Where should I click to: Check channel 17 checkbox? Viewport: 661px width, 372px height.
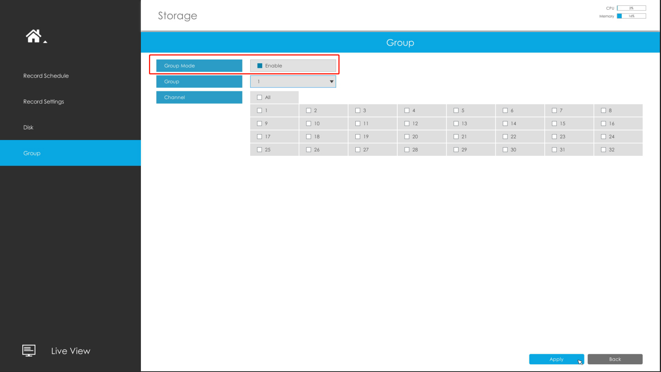pos(259,137)
